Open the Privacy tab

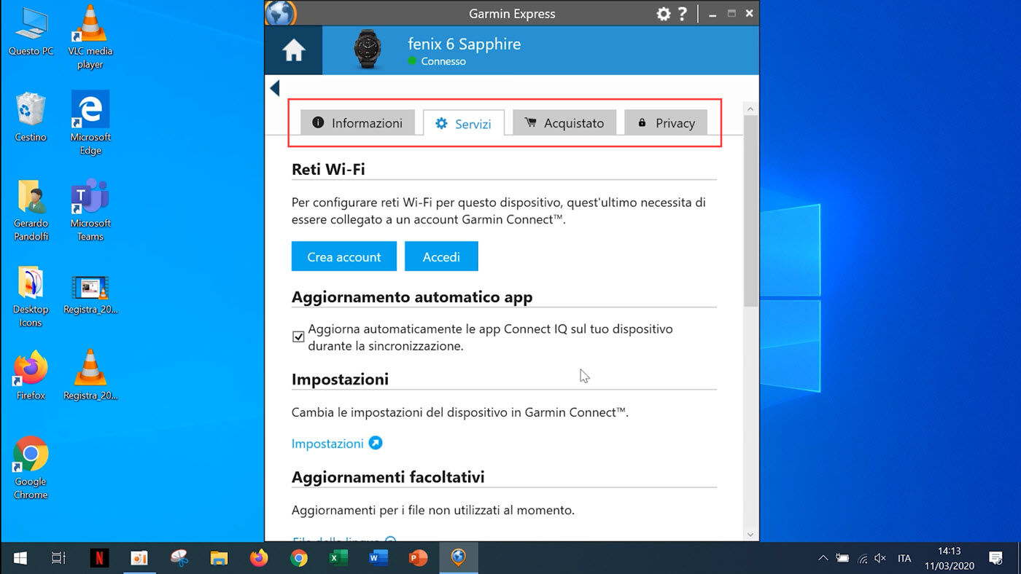[x=665, y=123]
